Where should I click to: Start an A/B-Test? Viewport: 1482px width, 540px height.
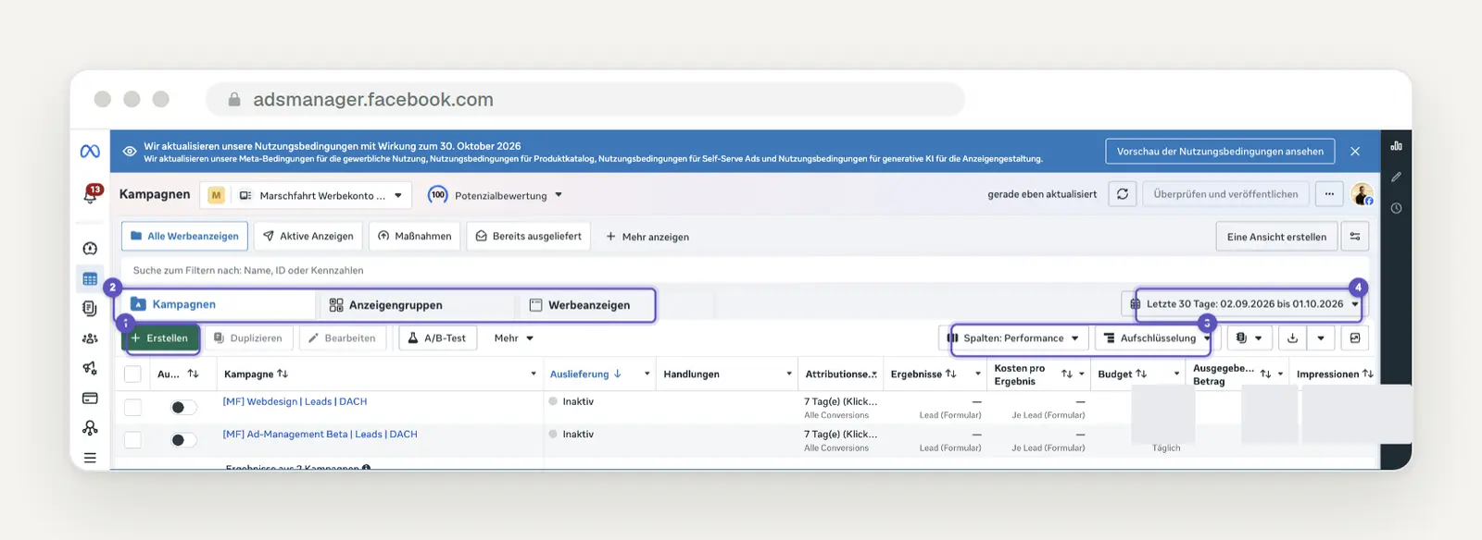click(438, 338)
